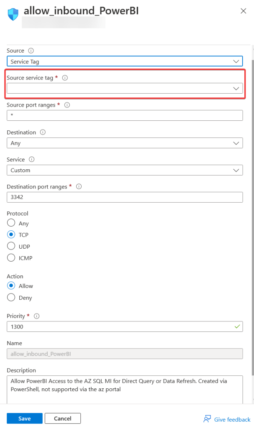Expand the empty Source service tag dropdown
This screenshot has height=428, width=254.
tap(125, 88)
